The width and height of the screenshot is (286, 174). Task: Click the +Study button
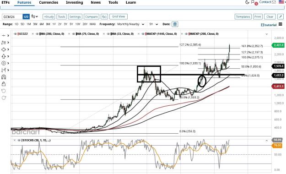click(49, 16)
